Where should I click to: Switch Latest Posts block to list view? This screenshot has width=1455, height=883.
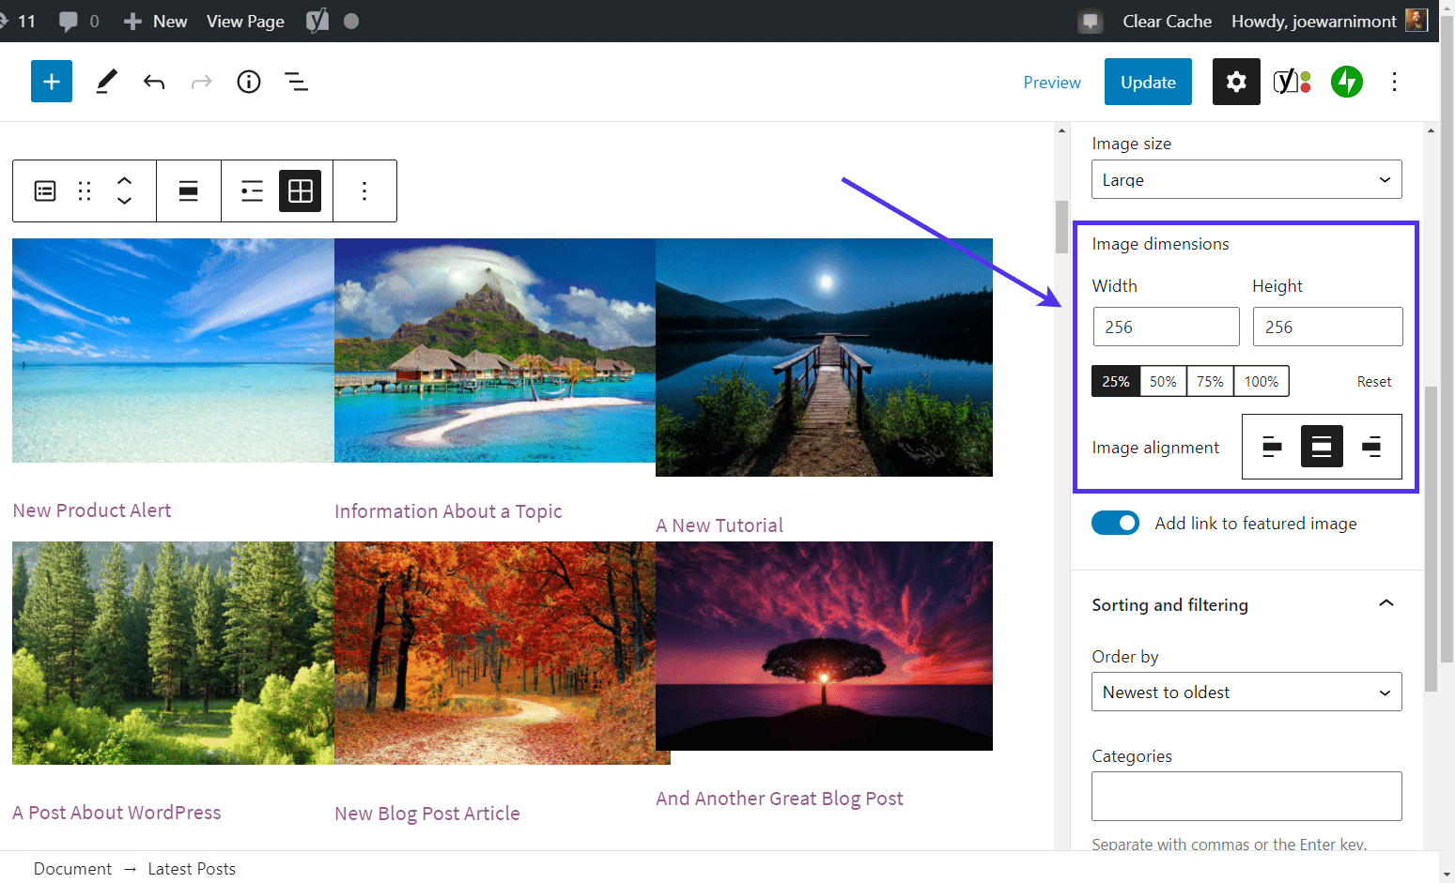(251, 190)
